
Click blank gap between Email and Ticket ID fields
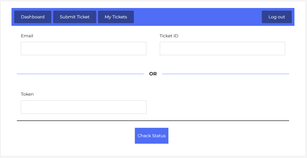pos(153,48)
